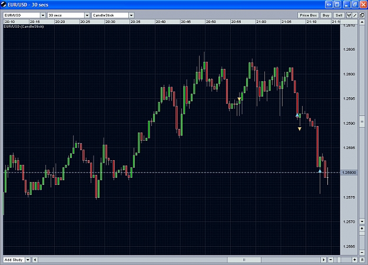Open the EUR/USD symbol dropdown
This screenshot has width=368, height=265.
(43, 15)
